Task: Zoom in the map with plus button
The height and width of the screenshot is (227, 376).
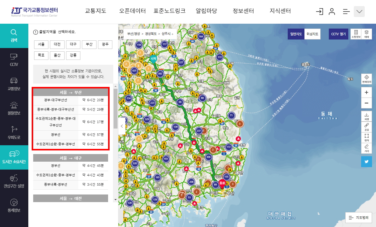Action: point(366,92)
